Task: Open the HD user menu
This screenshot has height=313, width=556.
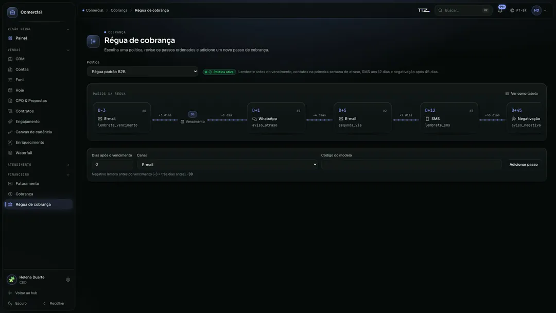Action: pos(539,11)
